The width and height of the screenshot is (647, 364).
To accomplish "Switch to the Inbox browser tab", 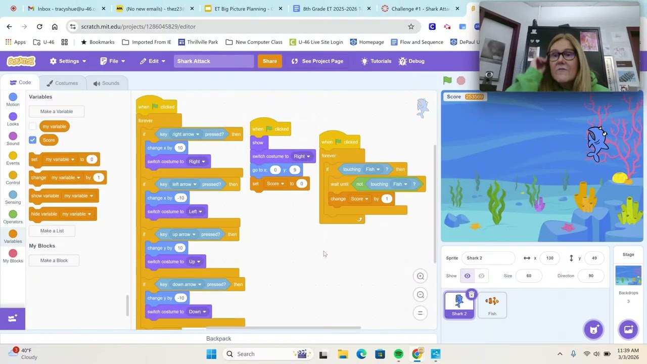I will (x=61, y=9).
